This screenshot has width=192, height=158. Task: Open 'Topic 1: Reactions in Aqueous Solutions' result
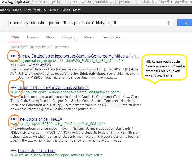click(54, 88)
